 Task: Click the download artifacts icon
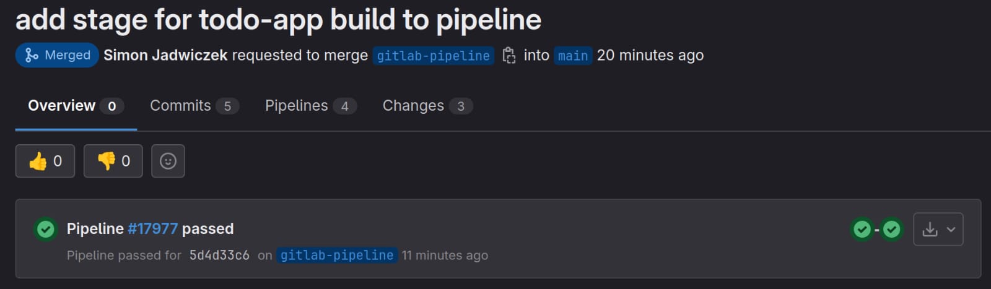click(930, 230)
